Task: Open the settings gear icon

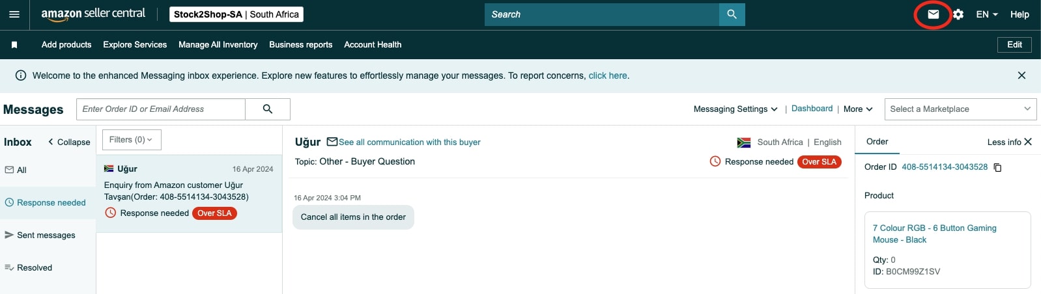Action: (958, 14)
